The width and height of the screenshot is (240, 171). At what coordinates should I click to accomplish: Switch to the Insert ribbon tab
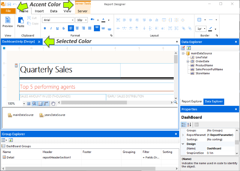pos(39,11)
